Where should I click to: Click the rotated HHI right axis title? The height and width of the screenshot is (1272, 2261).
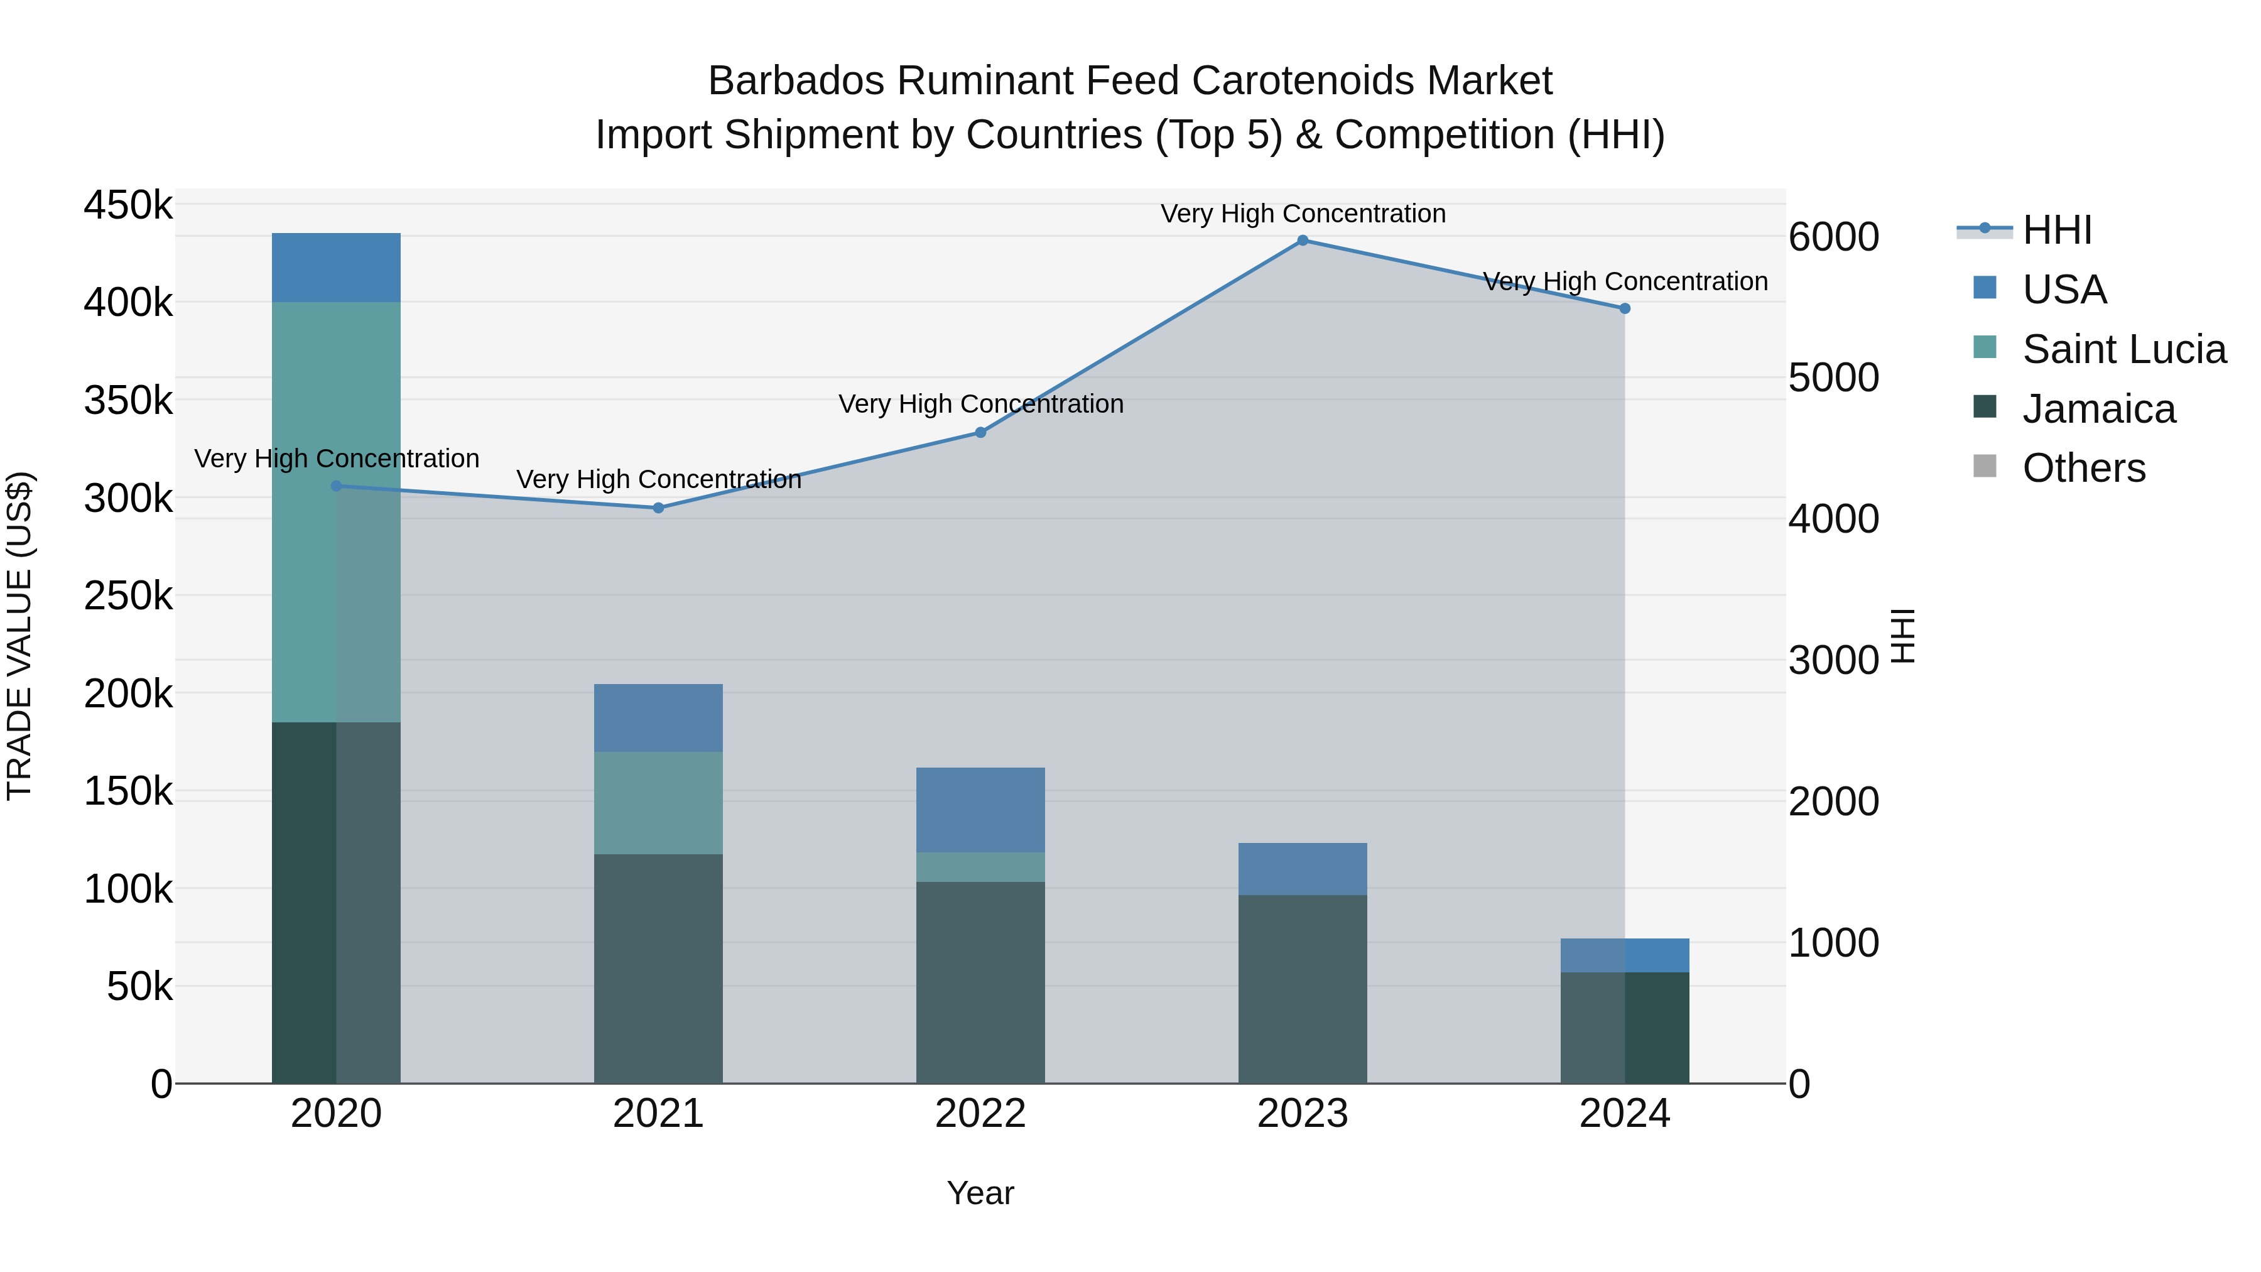1902,636
